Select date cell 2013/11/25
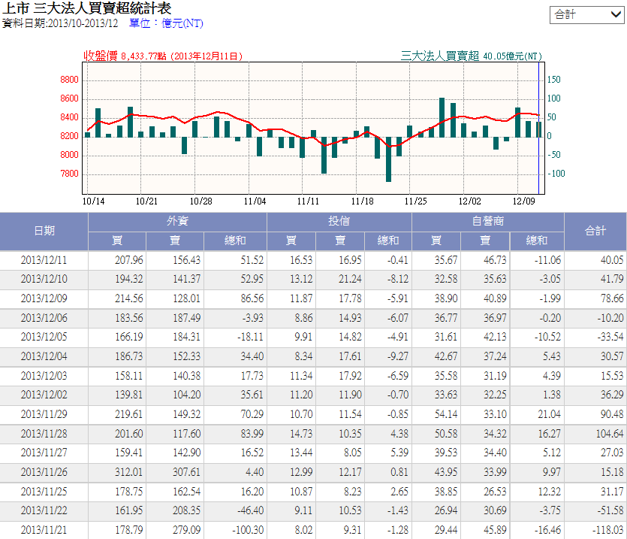 (x=44, y=492)
